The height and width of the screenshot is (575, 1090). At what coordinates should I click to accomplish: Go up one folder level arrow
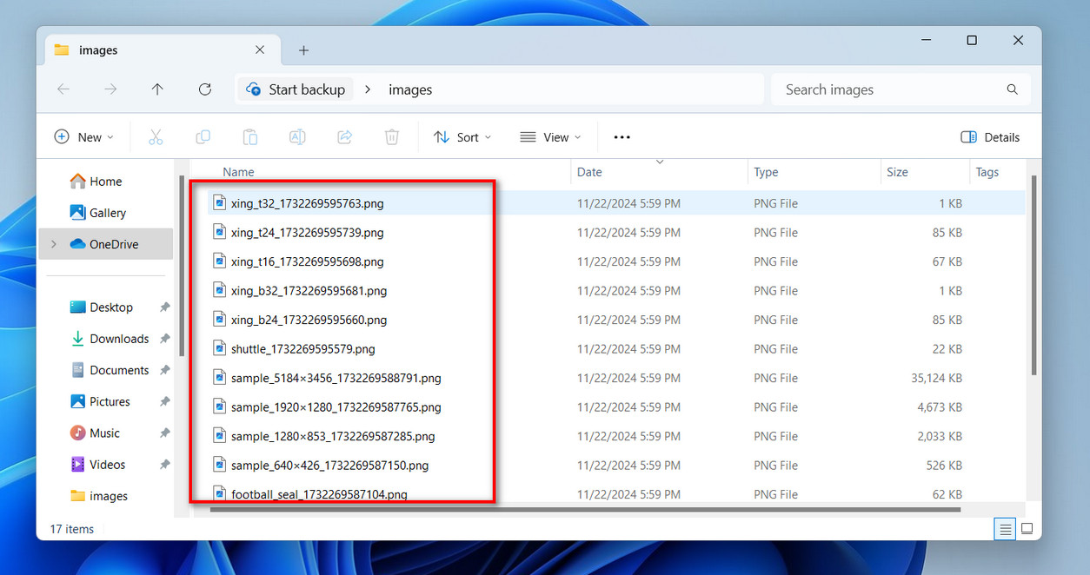coord(157,89)
